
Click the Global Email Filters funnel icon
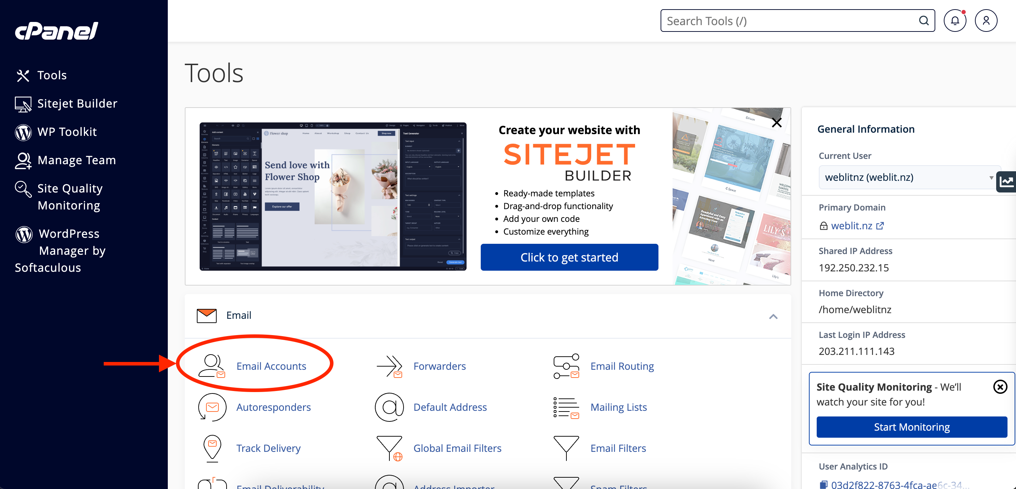coord(389,448)
